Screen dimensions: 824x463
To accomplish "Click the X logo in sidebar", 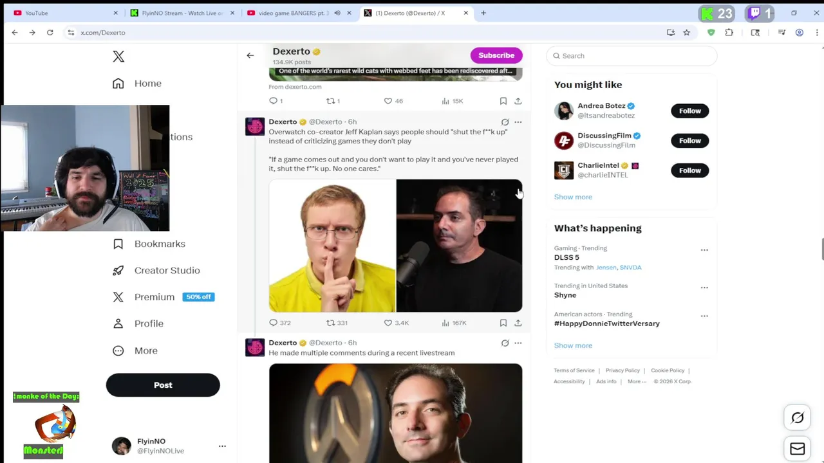I will (118, 57).
